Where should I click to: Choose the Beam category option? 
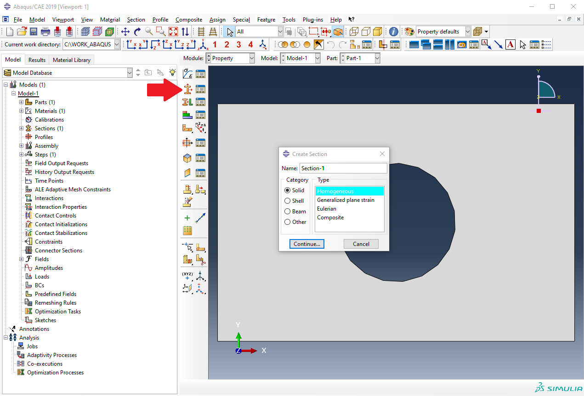(x=288, y=212)
